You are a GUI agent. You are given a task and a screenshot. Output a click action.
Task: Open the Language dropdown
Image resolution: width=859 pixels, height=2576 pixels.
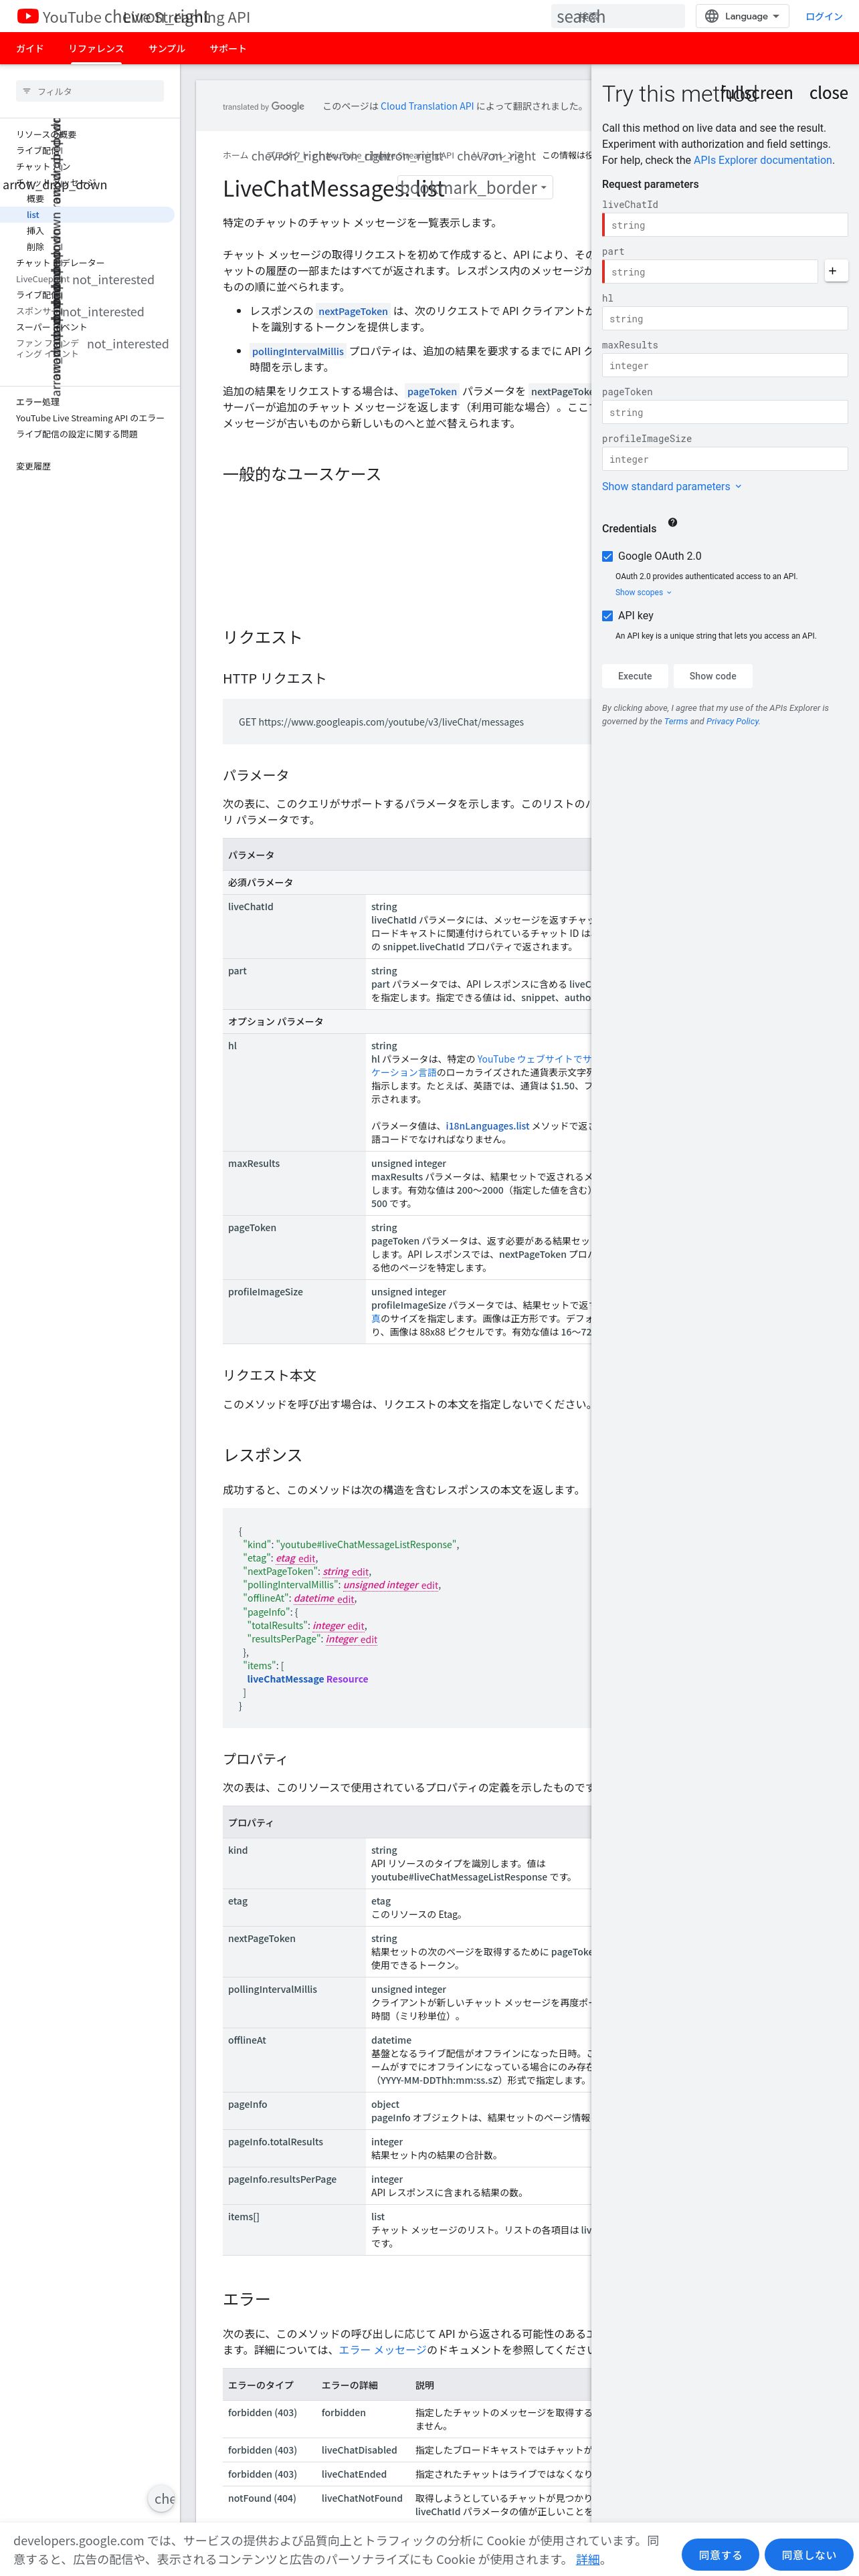(x=742, y=16)
